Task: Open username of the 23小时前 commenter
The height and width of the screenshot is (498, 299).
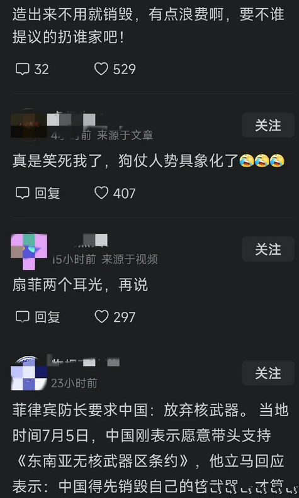Action: tap(86, 362)
